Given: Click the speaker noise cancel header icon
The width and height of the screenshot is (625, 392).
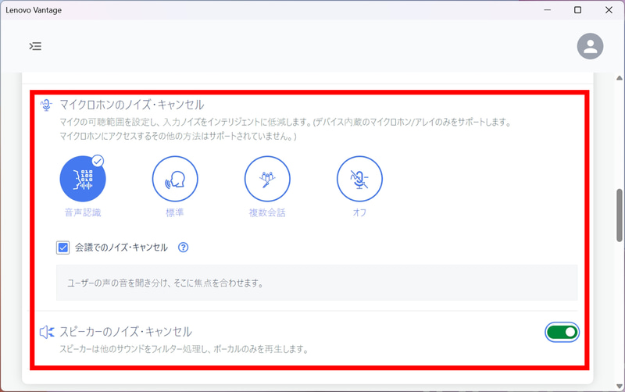Looking at the screenshot, I should (47, 332).
